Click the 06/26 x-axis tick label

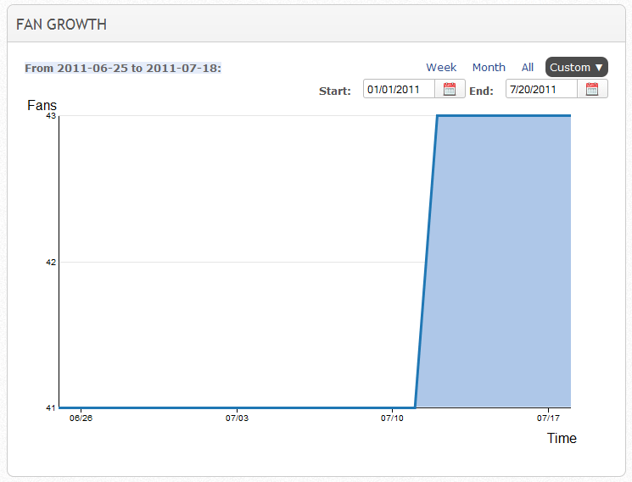81,418
